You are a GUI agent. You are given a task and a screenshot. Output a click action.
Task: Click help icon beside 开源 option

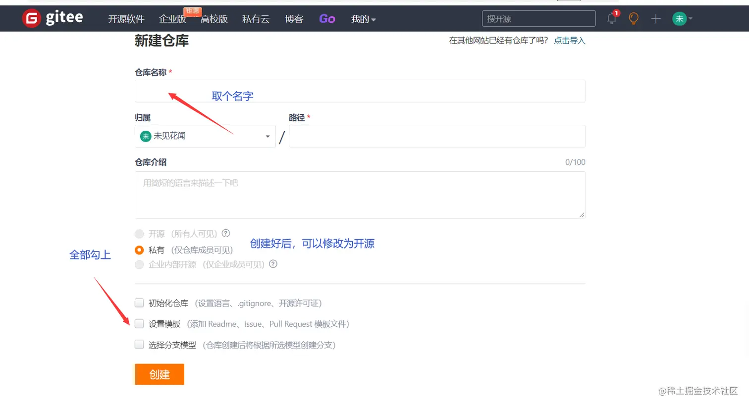pos(226,233)
